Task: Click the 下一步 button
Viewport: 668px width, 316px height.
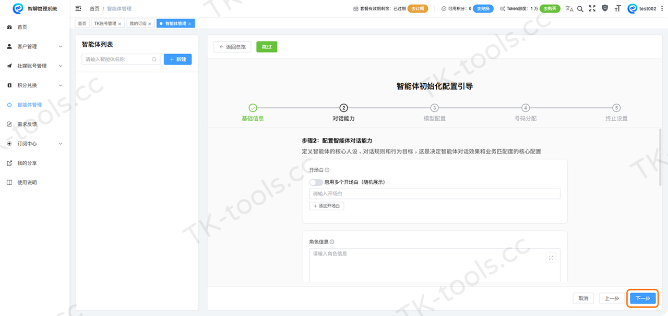Action: tap(642, 298)
